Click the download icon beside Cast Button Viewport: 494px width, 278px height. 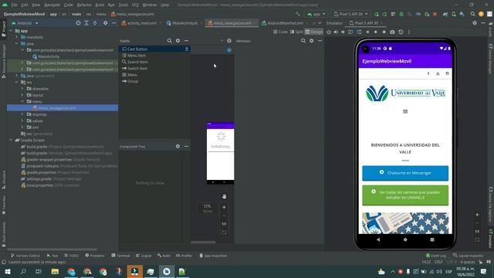(187, 49)
